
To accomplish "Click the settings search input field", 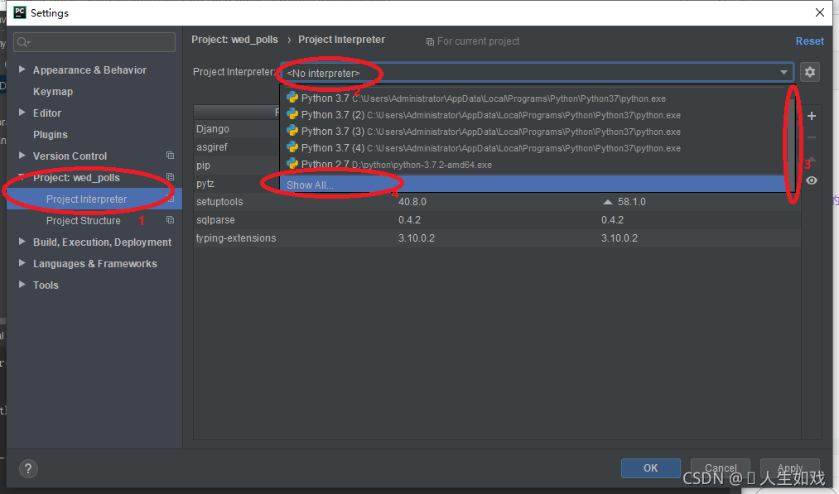I will point(94,42).
